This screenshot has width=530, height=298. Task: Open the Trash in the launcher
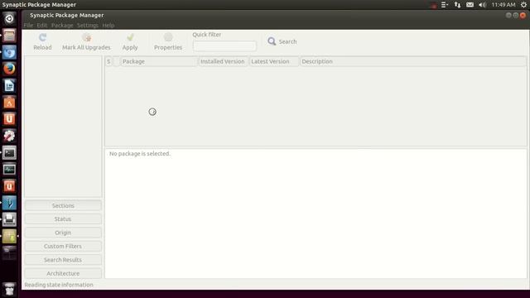(x=9, y=289)
